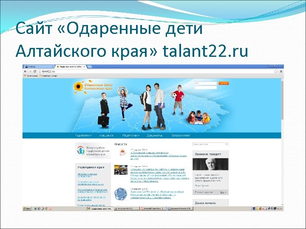Open second link under Учреждения края

pyautogui.click(x=91, y=183)
